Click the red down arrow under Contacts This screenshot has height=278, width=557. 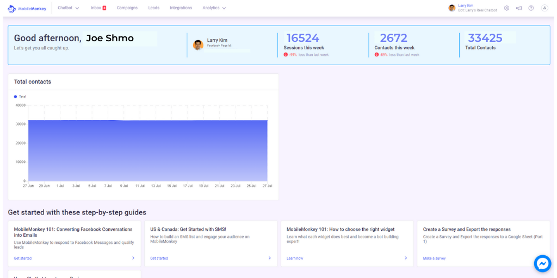376,55
